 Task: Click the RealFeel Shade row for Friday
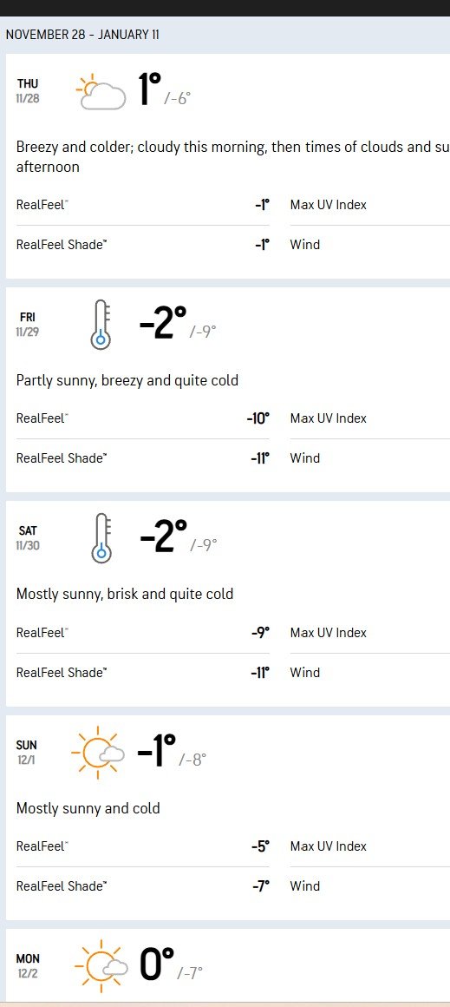pos(143,458)
